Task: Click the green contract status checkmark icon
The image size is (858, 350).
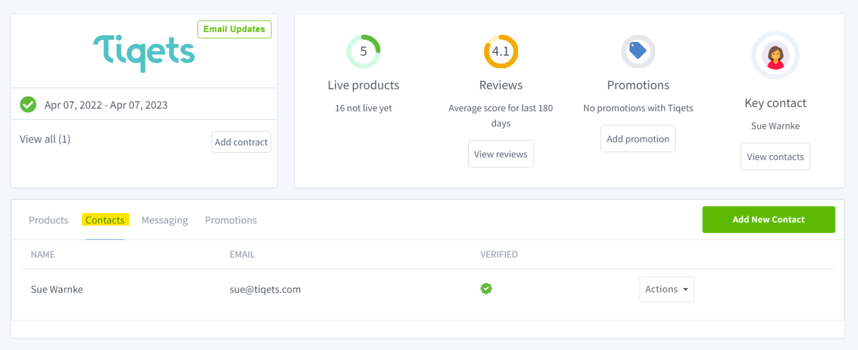Action: click(x=28, y=104)
